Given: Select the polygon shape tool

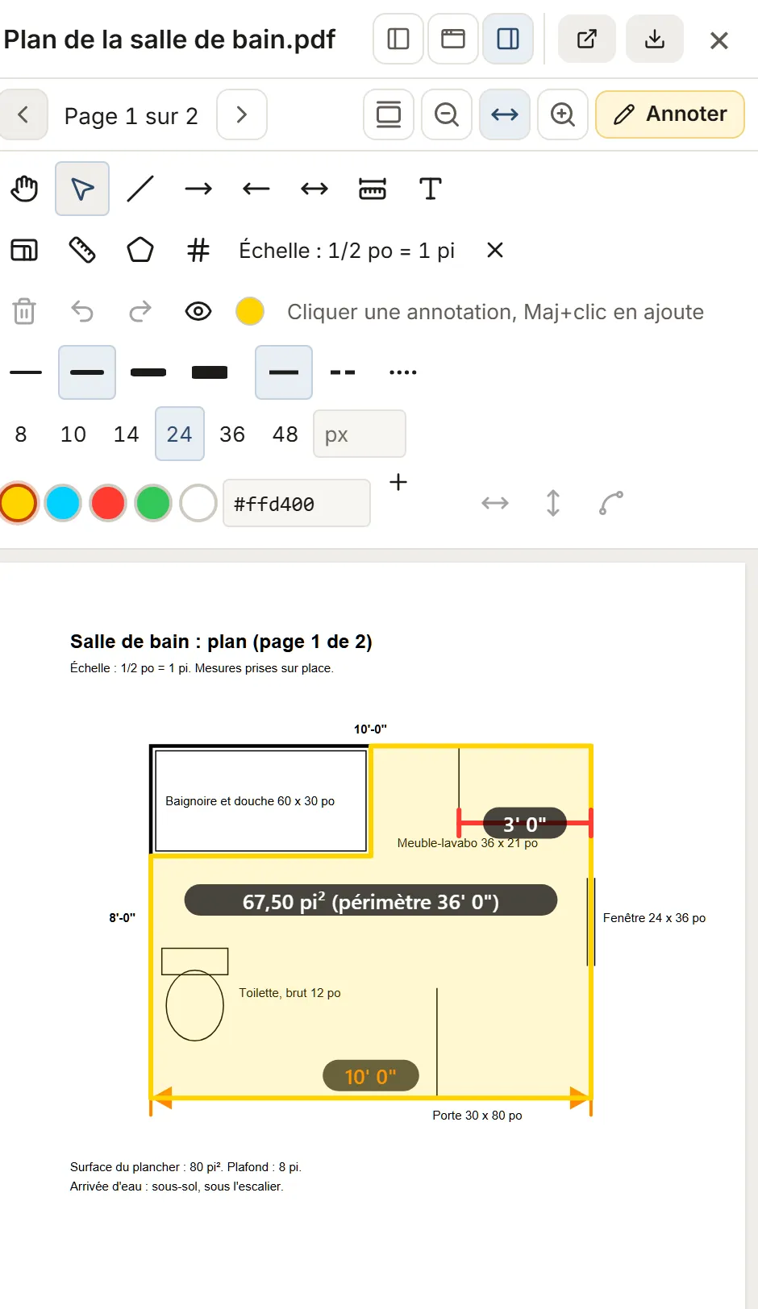Looking at the screenshot, I should [140, 250].
